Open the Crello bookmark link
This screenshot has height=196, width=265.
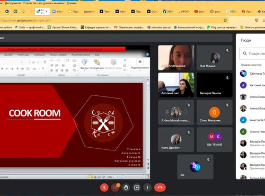point(30,27)
